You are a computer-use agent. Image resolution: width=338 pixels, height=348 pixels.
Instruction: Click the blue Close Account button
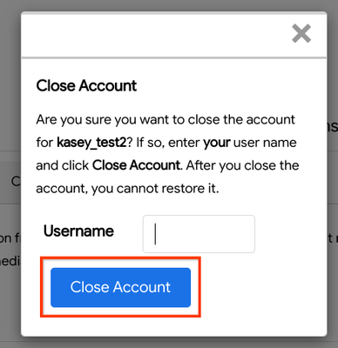click(x=120, y=287)
